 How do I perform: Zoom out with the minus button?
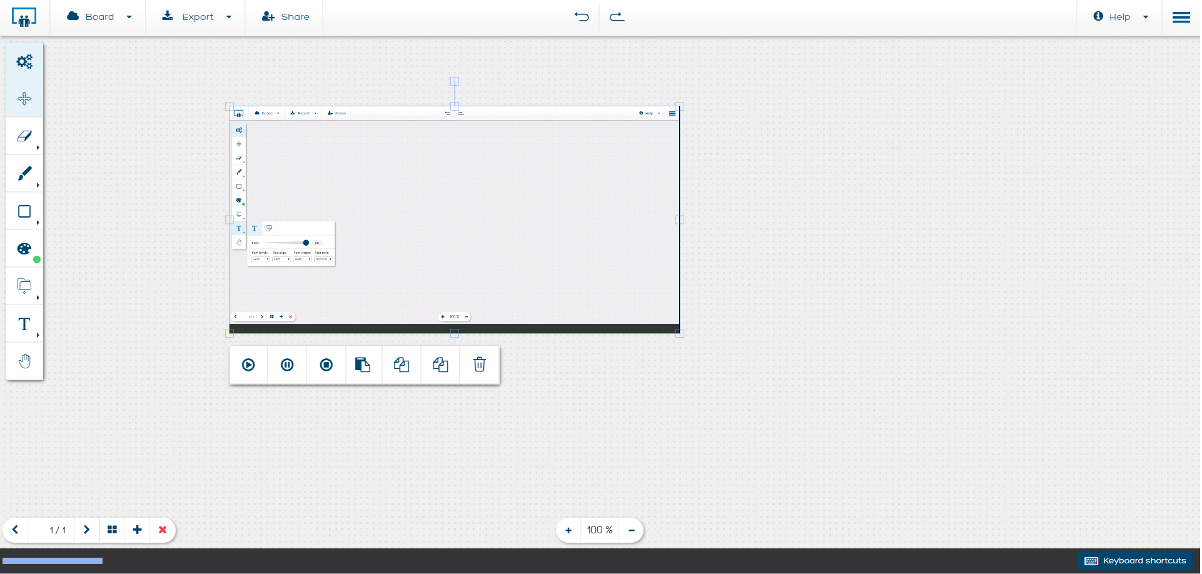[632, 530]
